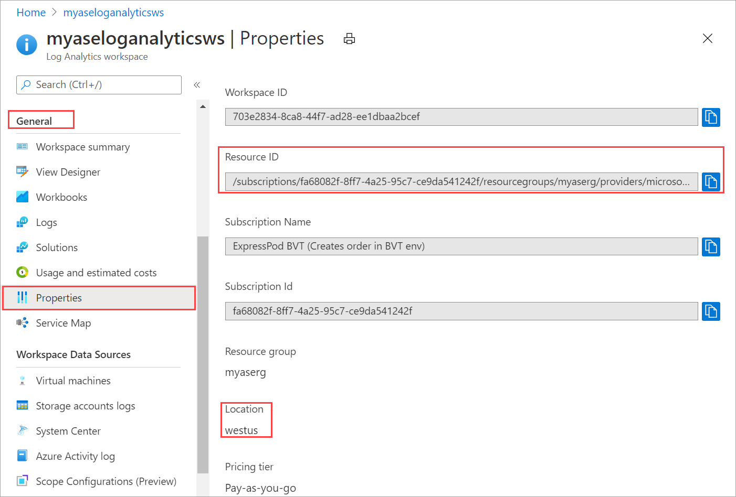Viewport: 736px width, 497px height.
Task: Open the Service Map feature
Action: (x=63, y=323)
